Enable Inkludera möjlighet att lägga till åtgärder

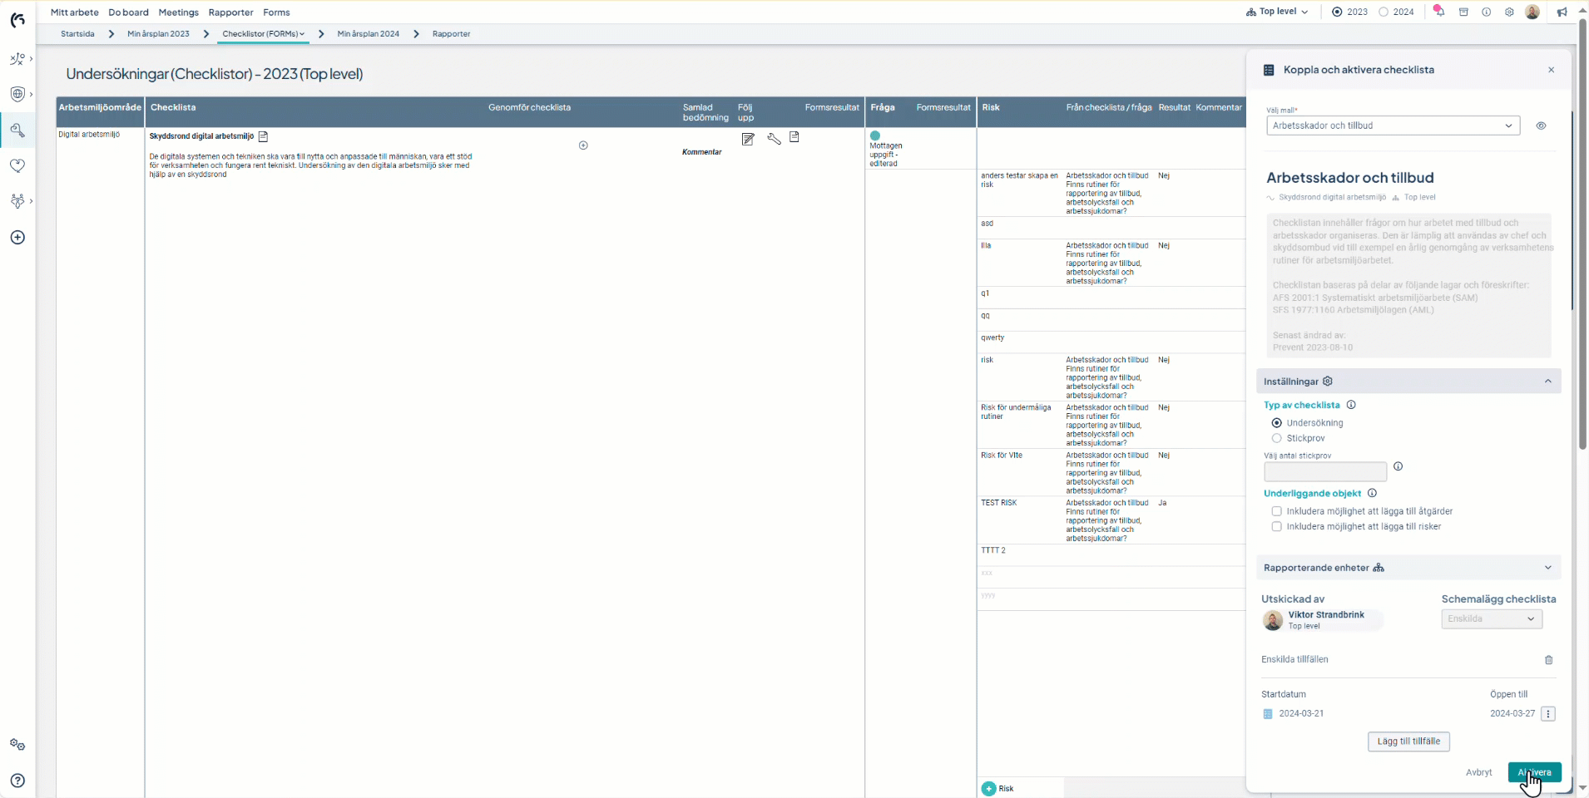click(x=1276, y=511)
